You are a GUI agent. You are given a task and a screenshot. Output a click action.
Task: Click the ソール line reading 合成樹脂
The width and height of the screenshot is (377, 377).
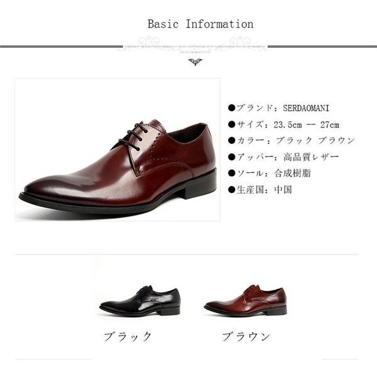coord(270,173)
